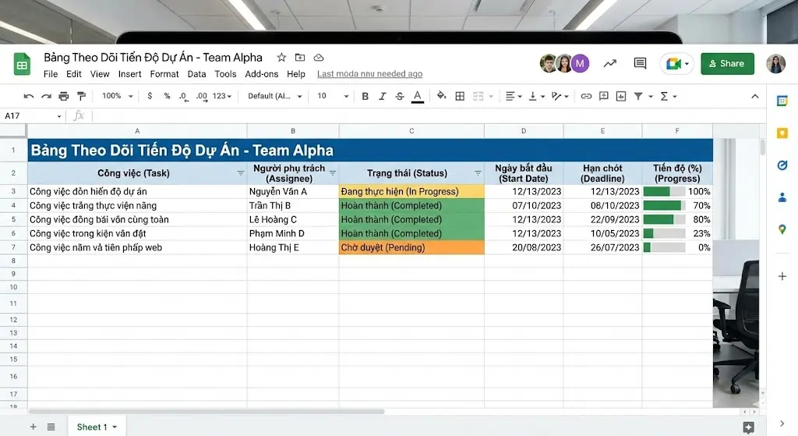Click the Explore button bottom right
798x436 pixels.
click(748, 427)
